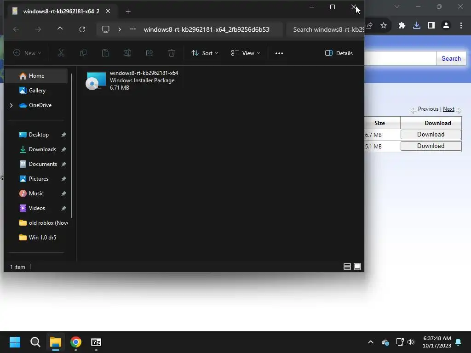The width and height of the screenshot is (471, 353).
Task: Switch to large thumbnails view in status bar
Action: 357,267
